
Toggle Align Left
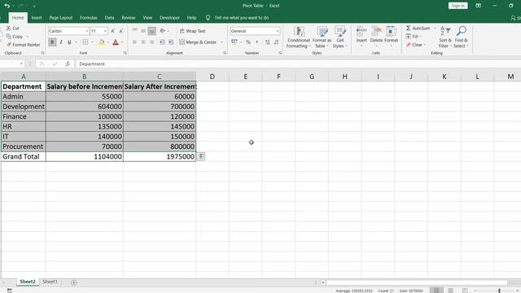click(x=134, y=42)
